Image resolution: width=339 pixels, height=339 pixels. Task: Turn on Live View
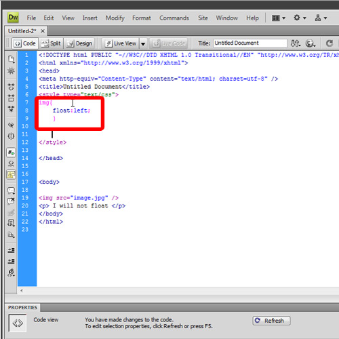(x=121, y=43)
